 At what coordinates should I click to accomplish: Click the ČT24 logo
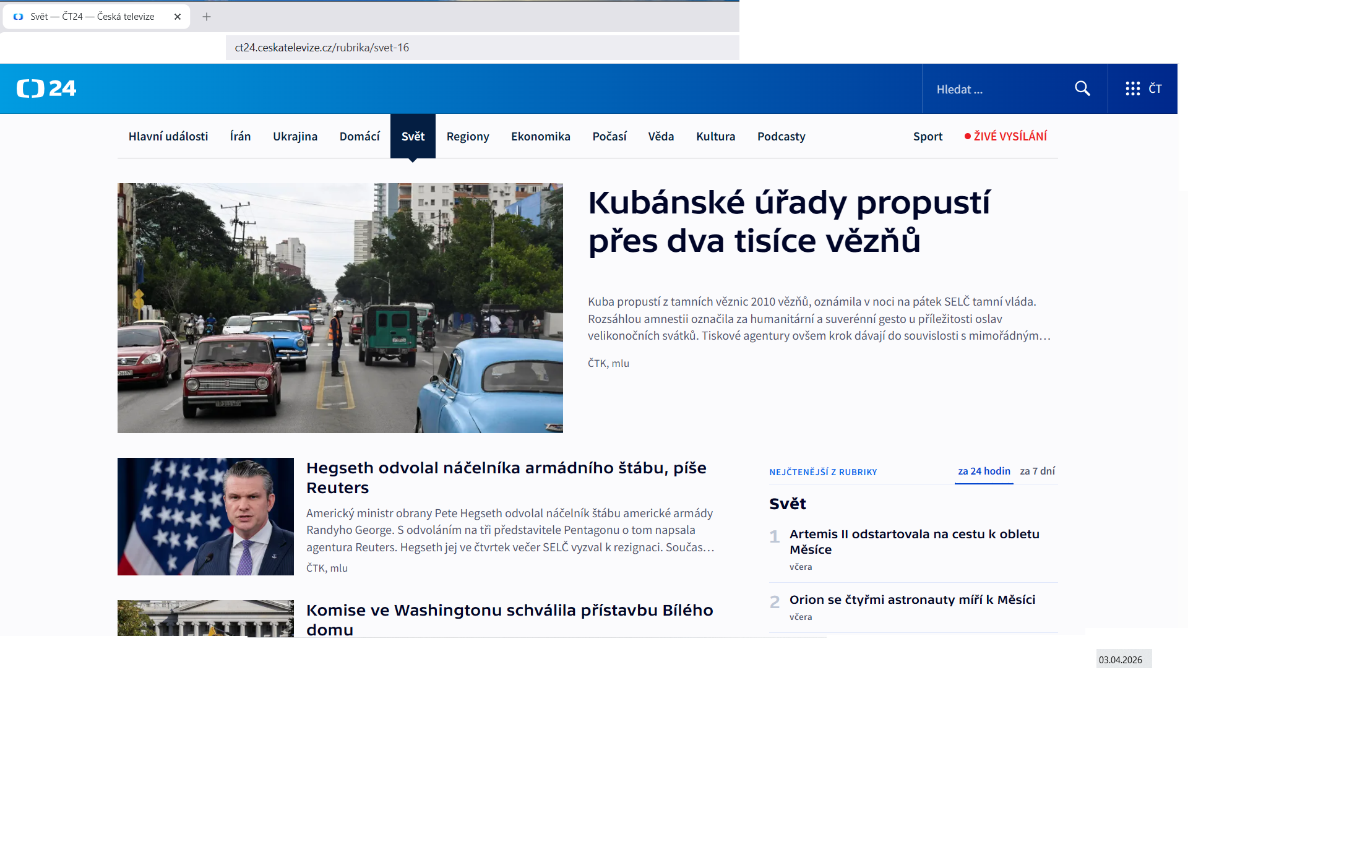coord(46,88)
